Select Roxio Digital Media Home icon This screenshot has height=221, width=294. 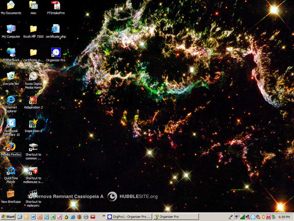pyautogui.click(x=33, y=77)
